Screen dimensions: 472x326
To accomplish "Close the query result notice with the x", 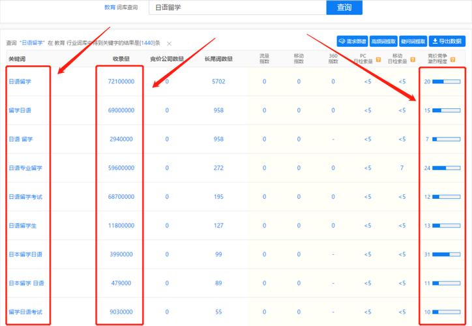I will pyautogui.click(x=170, y=43).
